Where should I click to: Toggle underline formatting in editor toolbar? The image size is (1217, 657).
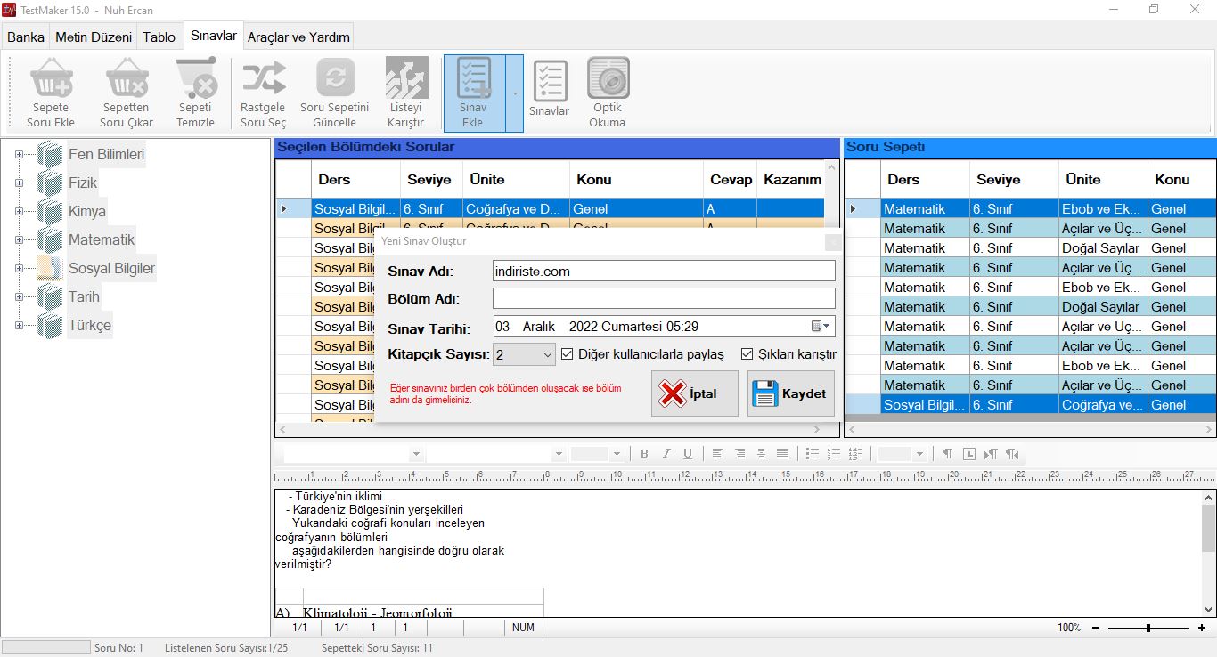687,454
